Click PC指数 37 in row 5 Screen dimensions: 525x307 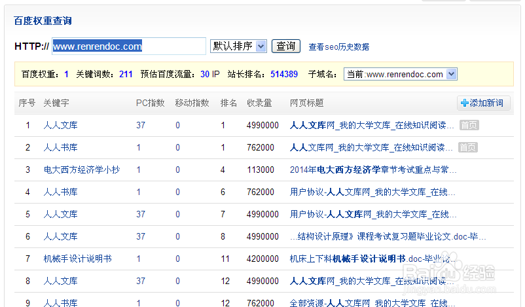pos(141,214)
